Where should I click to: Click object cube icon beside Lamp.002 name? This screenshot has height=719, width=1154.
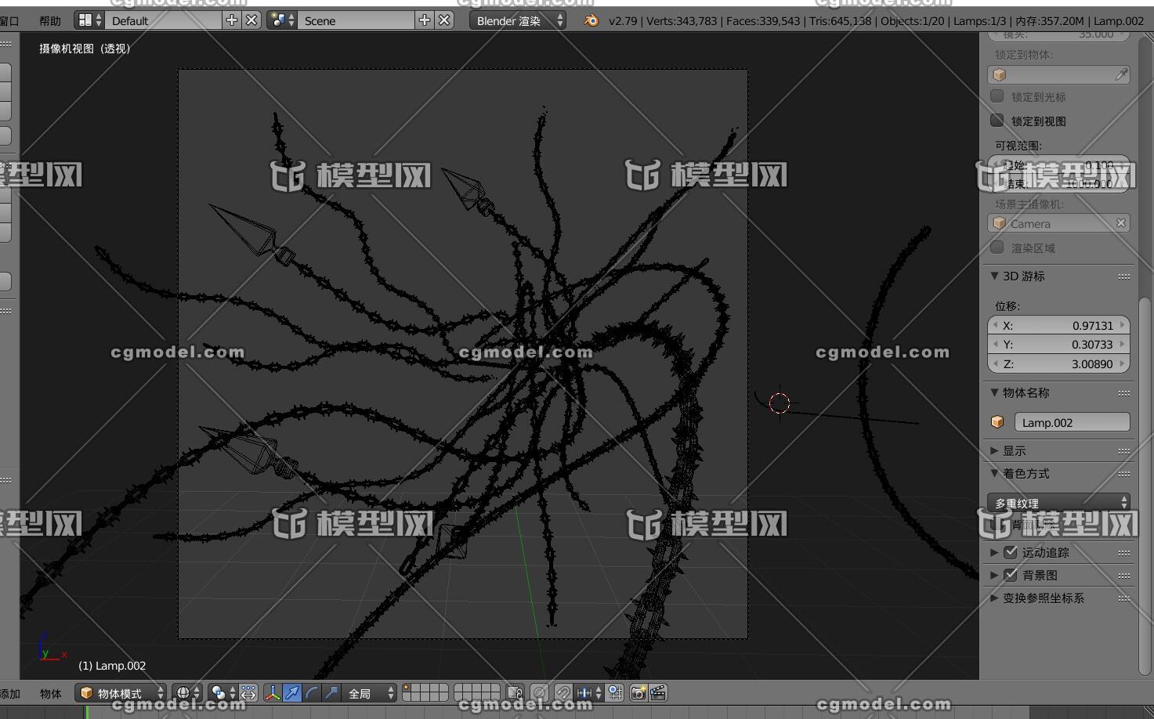[x=997, y=422]
